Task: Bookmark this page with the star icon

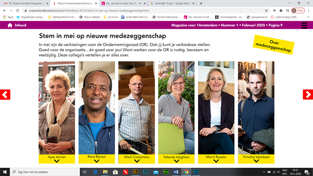Action: [x=266, y=10]
